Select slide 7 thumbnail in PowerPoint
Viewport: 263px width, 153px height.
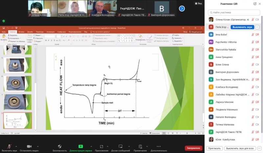(x=17, y=102)
